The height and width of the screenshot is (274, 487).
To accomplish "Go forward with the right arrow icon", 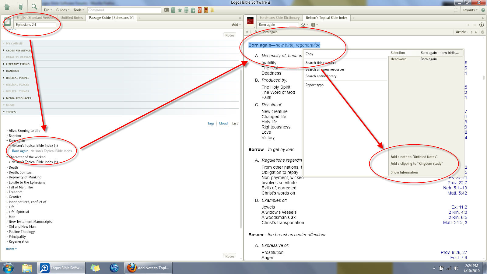I will click(x=475, y=25).
